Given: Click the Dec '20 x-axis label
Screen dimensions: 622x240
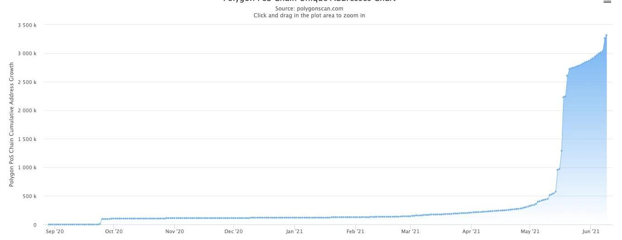Looking at the screenshot, I should tap(233, 231).
